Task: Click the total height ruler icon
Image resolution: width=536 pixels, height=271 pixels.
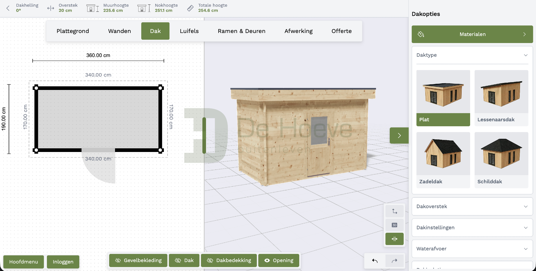Action: pos(190,8)
